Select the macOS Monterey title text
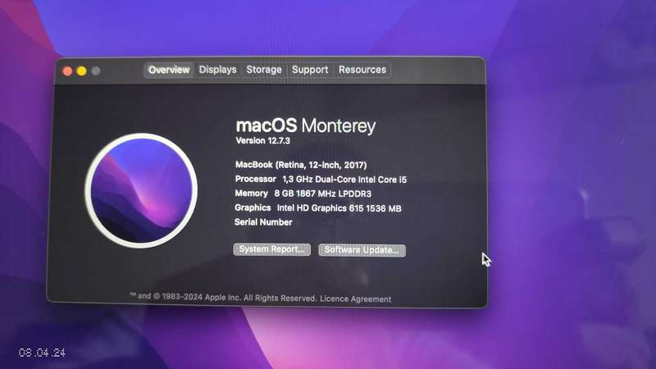656x369 pixels. (x=306, y=125)
